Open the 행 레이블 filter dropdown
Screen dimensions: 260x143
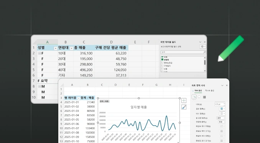pos(79,98)
